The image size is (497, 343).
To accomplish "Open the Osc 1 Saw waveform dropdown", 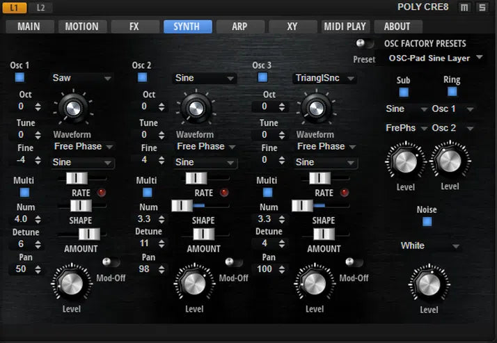I will [x=81, y=78].
